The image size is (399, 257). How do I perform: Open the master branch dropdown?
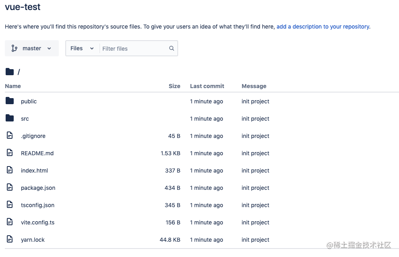32,48
